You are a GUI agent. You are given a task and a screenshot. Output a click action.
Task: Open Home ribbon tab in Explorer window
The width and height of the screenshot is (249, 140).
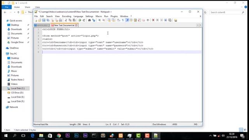(x=17, y=7)
